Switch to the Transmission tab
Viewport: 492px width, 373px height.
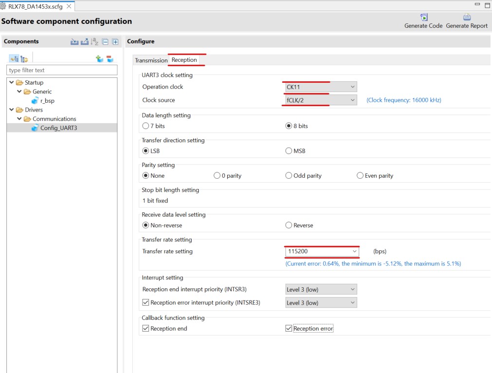[x=151, y=60]
